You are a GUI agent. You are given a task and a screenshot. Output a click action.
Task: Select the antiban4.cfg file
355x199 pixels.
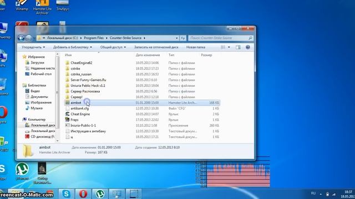(80, 108)
